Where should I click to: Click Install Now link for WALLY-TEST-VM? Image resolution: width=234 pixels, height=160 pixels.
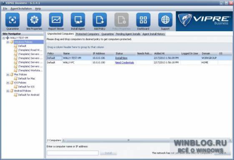coord(121,58)
